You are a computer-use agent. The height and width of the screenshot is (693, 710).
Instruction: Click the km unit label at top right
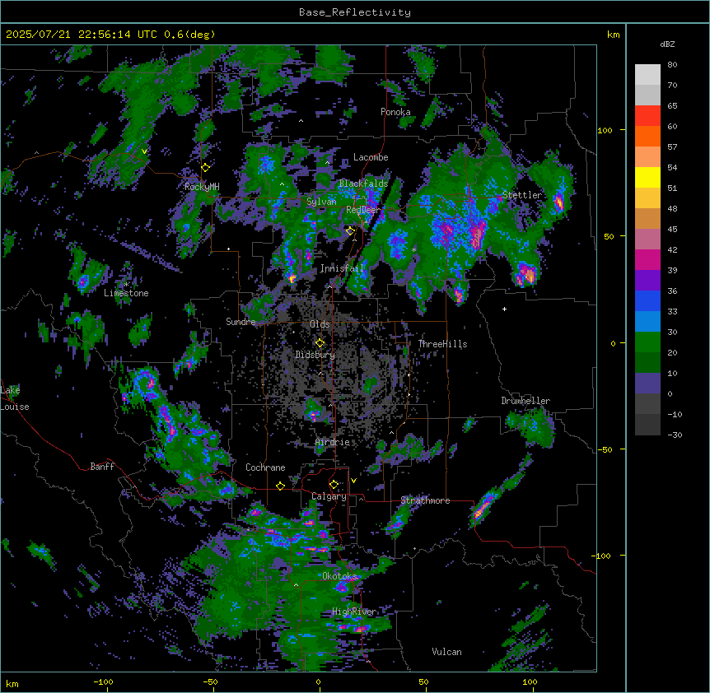click(x=613, y=35)
